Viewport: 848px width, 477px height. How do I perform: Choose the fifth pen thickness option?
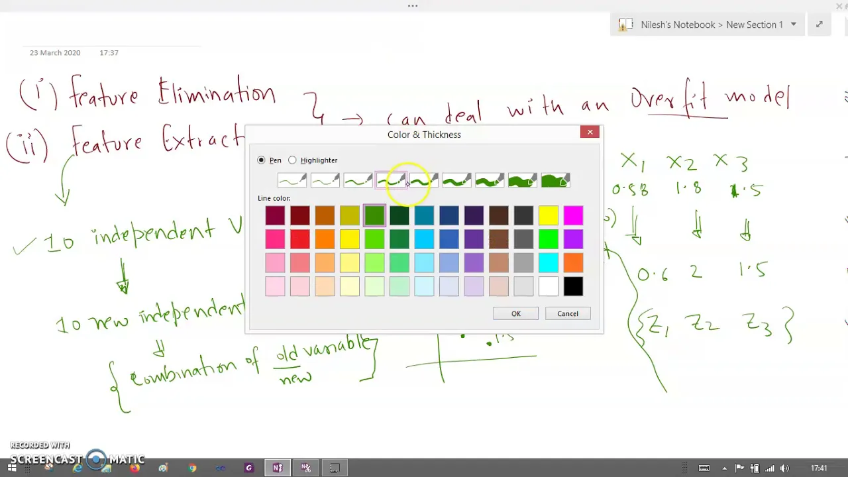click(424, 180)
